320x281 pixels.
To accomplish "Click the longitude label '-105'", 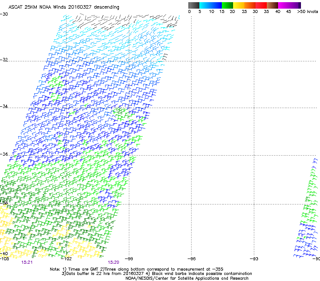I will [4, 259].
